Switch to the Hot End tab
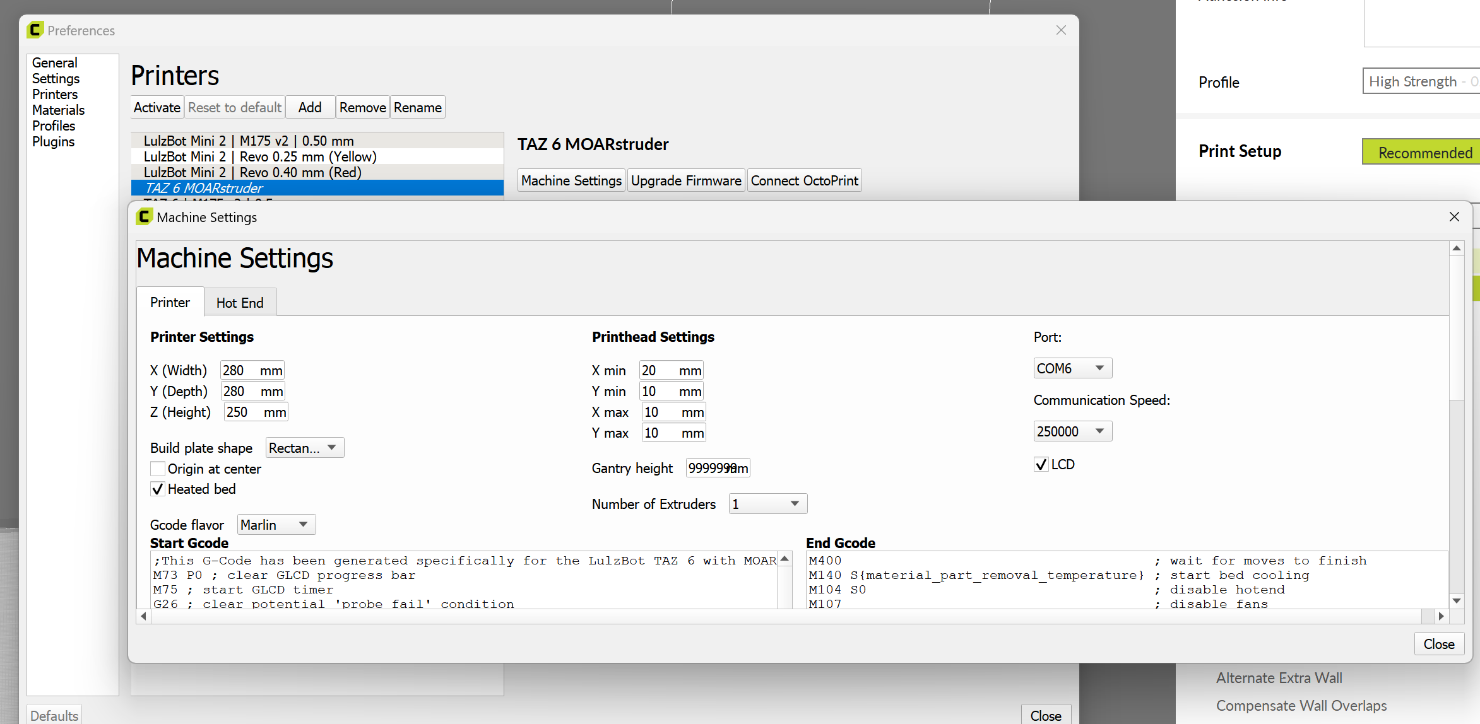Image resolution: width=1480 pixels, height=724 pixels. 240,303
